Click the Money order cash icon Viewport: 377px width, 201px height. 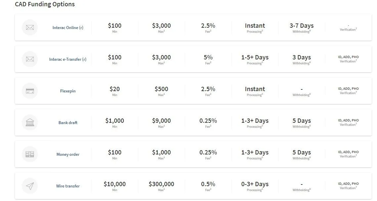pos(30,154)
